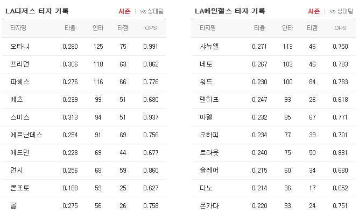Viewport: 359px width, 222px height.
Task: Select player 프리먼 row
Action: click(84, 64)
